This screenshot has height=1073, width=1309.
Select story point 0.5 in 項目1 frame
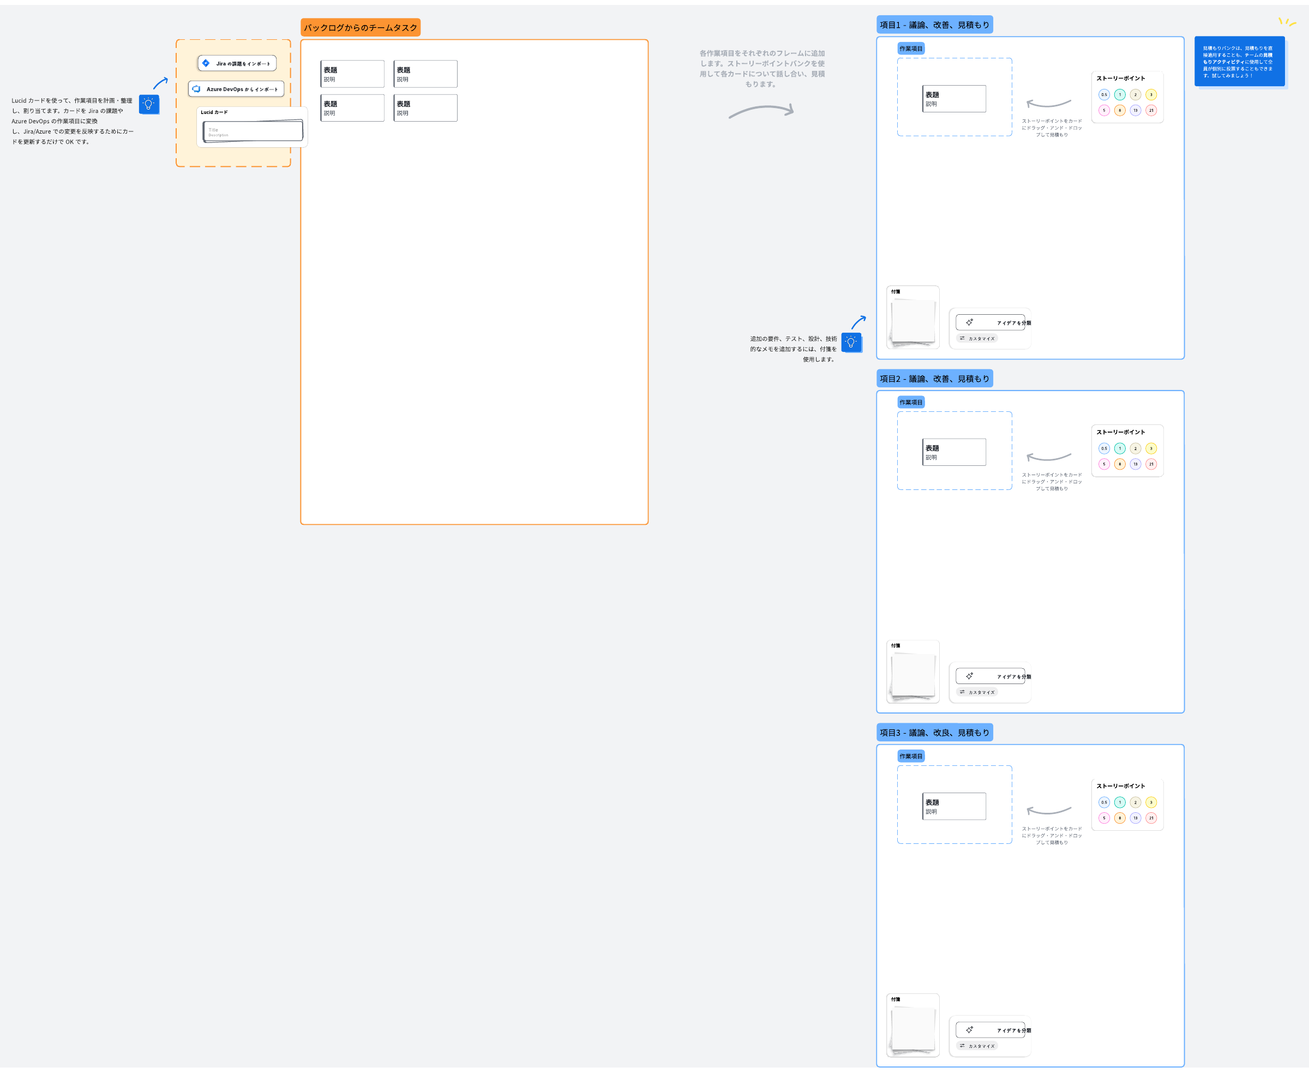[1104, 94]
